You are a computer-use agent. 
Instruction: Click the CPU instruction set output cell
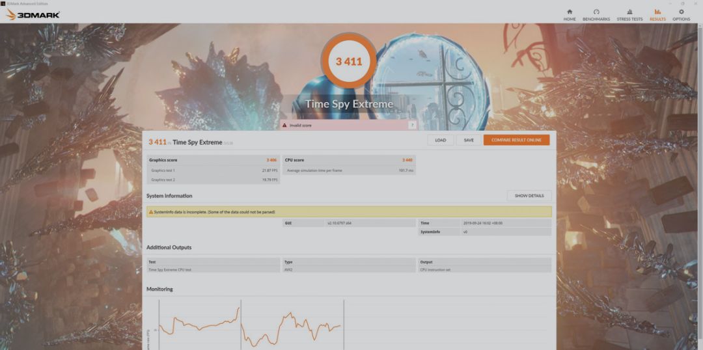(485, 270)
